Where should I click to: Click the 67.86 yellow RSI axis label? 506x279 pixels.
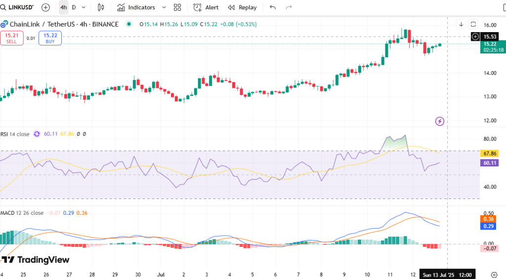pos(490,154)
